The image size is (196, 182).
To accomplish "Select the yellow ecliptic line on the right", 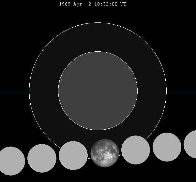I will point(181,91).
